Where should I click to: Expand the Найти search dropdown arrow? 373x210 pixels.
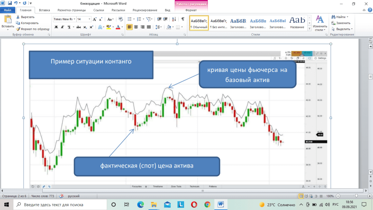coord(347,17)
